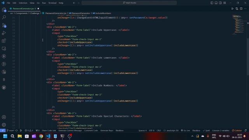Change UTF-8 file encoding
Screen dimensions: 249x140
[x=152, y=131]
